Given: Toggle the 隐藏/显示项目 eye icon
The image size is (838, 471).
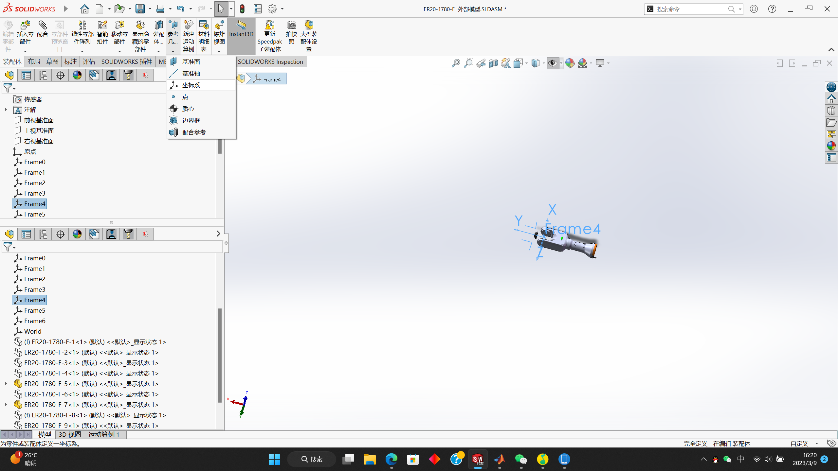Looking at the screenshot, I should click(553, 63).
